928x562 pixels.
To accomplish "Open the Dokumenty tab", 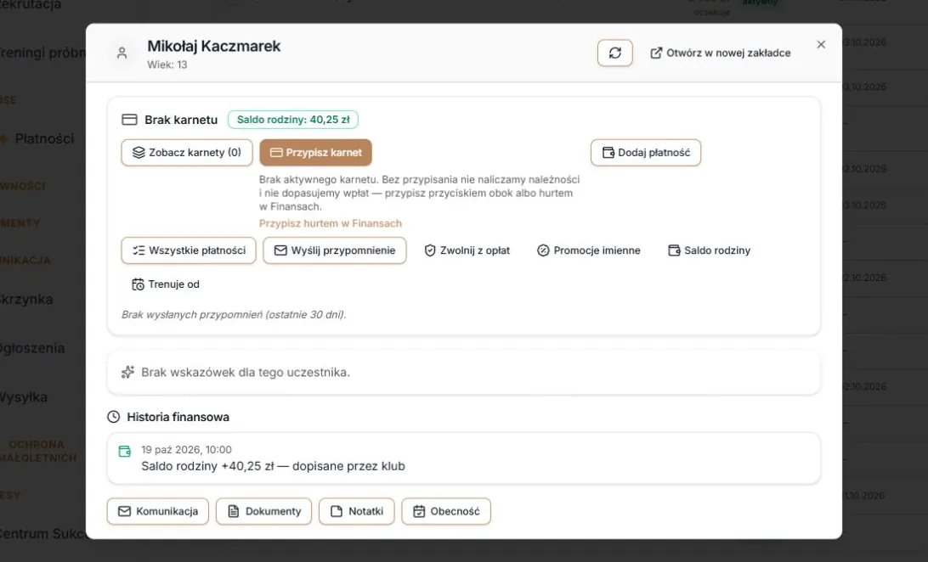I will point(264,511).
